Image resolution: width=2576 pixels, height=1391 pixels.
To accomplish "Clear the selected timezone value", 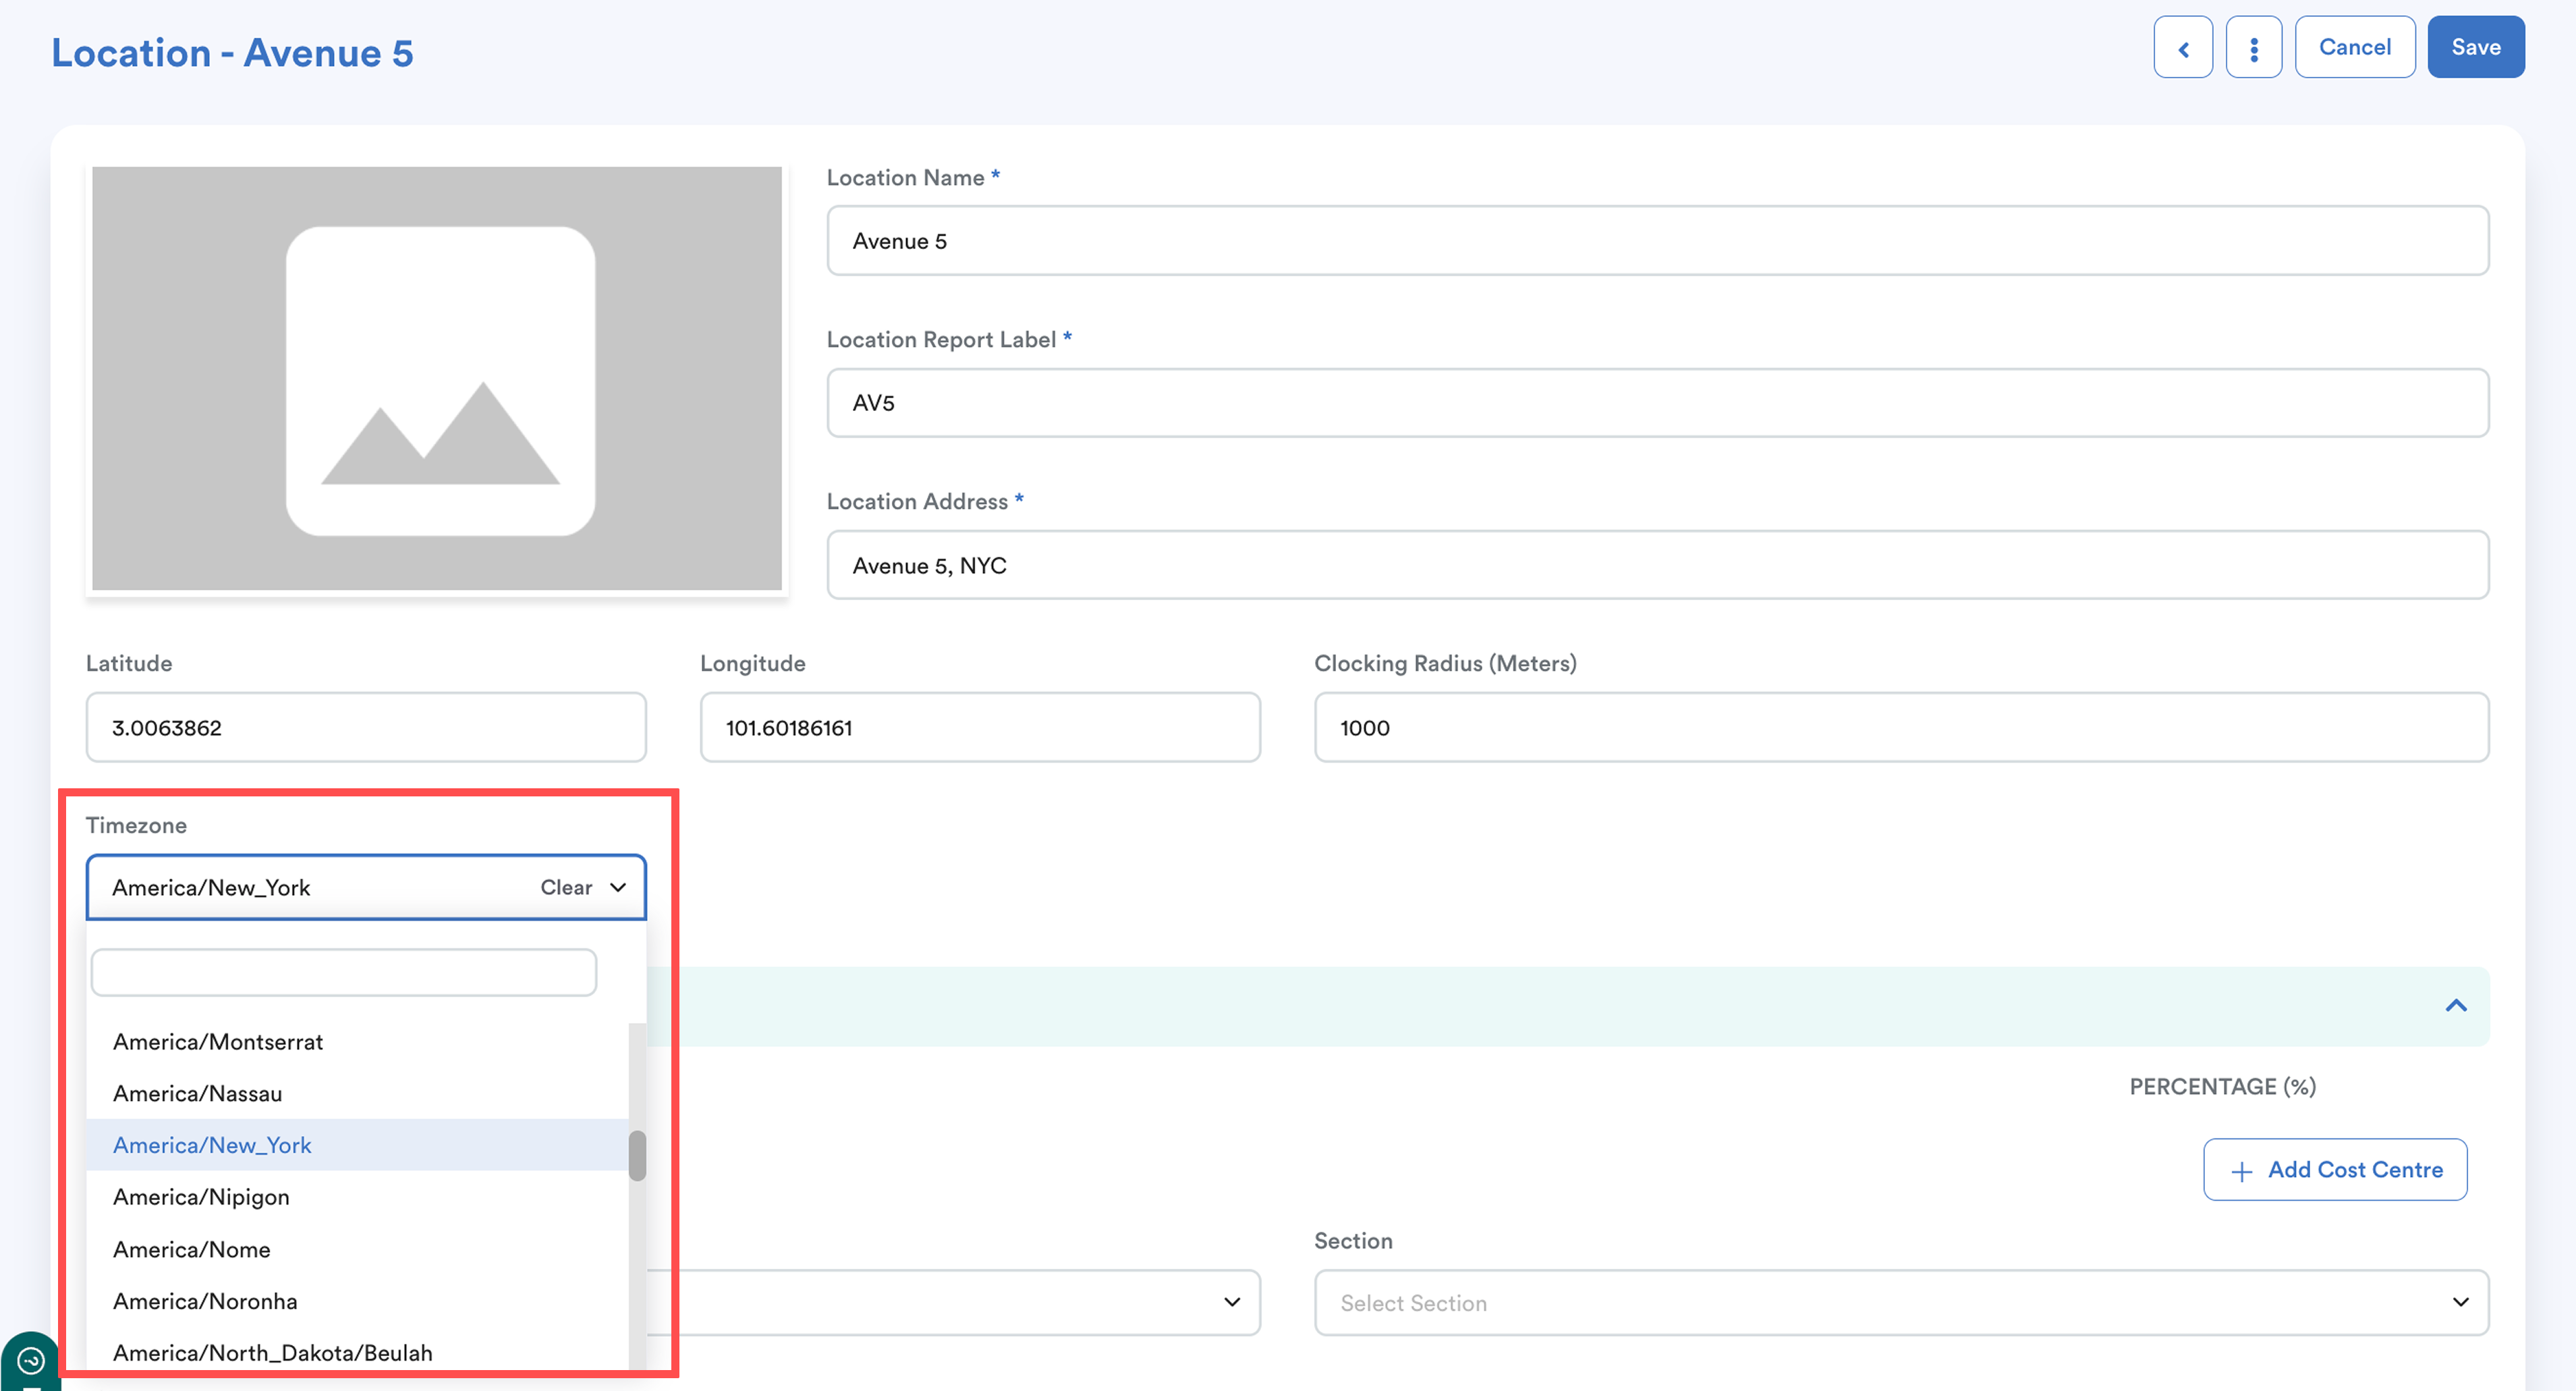I will tap(566, 887).
